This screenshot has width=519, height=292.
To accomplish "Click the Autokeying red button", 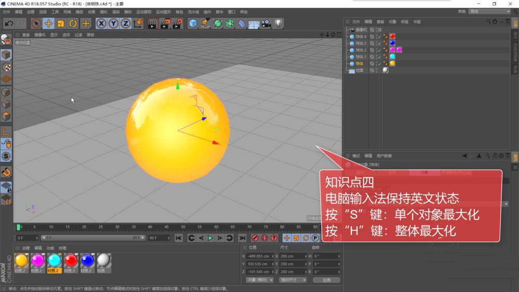I will click(x=265, y=238).
